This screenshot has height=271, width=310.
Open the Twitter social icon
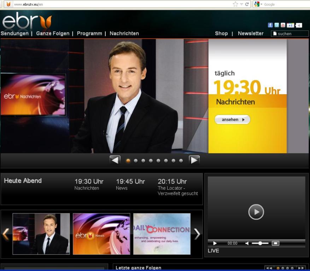[277, 25]
